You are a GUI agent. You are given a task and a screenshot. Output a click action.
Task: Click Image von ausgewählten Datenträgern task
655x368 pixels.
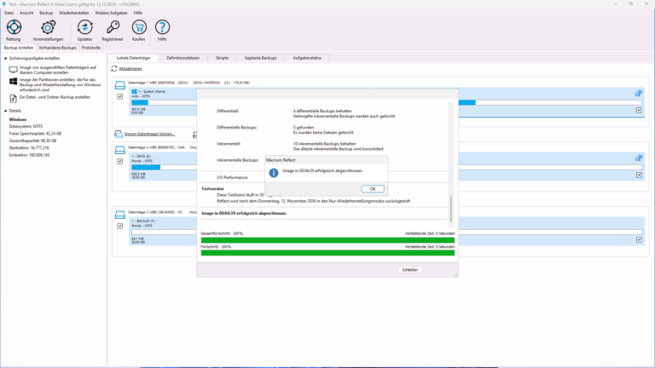click(58, 70)
